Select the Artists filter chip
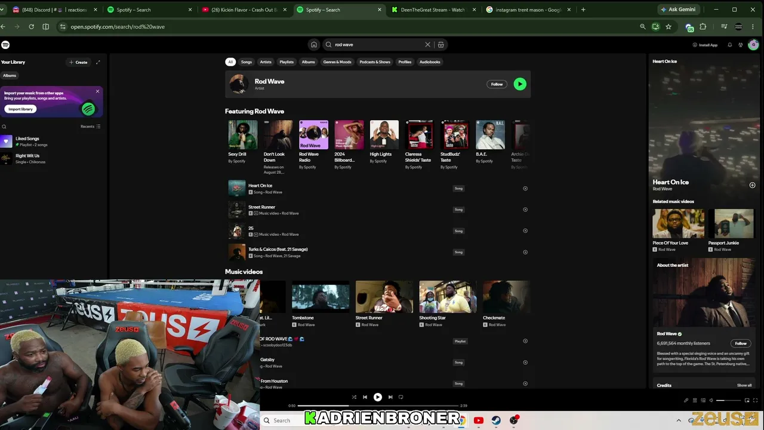 coord(266,62)
